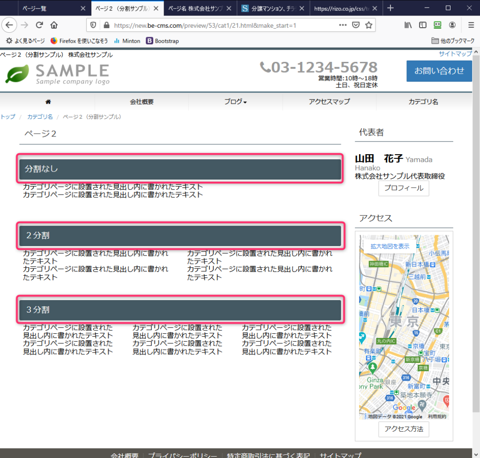Open the サイトマップ link at top right
480x458 pixels.
(x=455, y=54)
